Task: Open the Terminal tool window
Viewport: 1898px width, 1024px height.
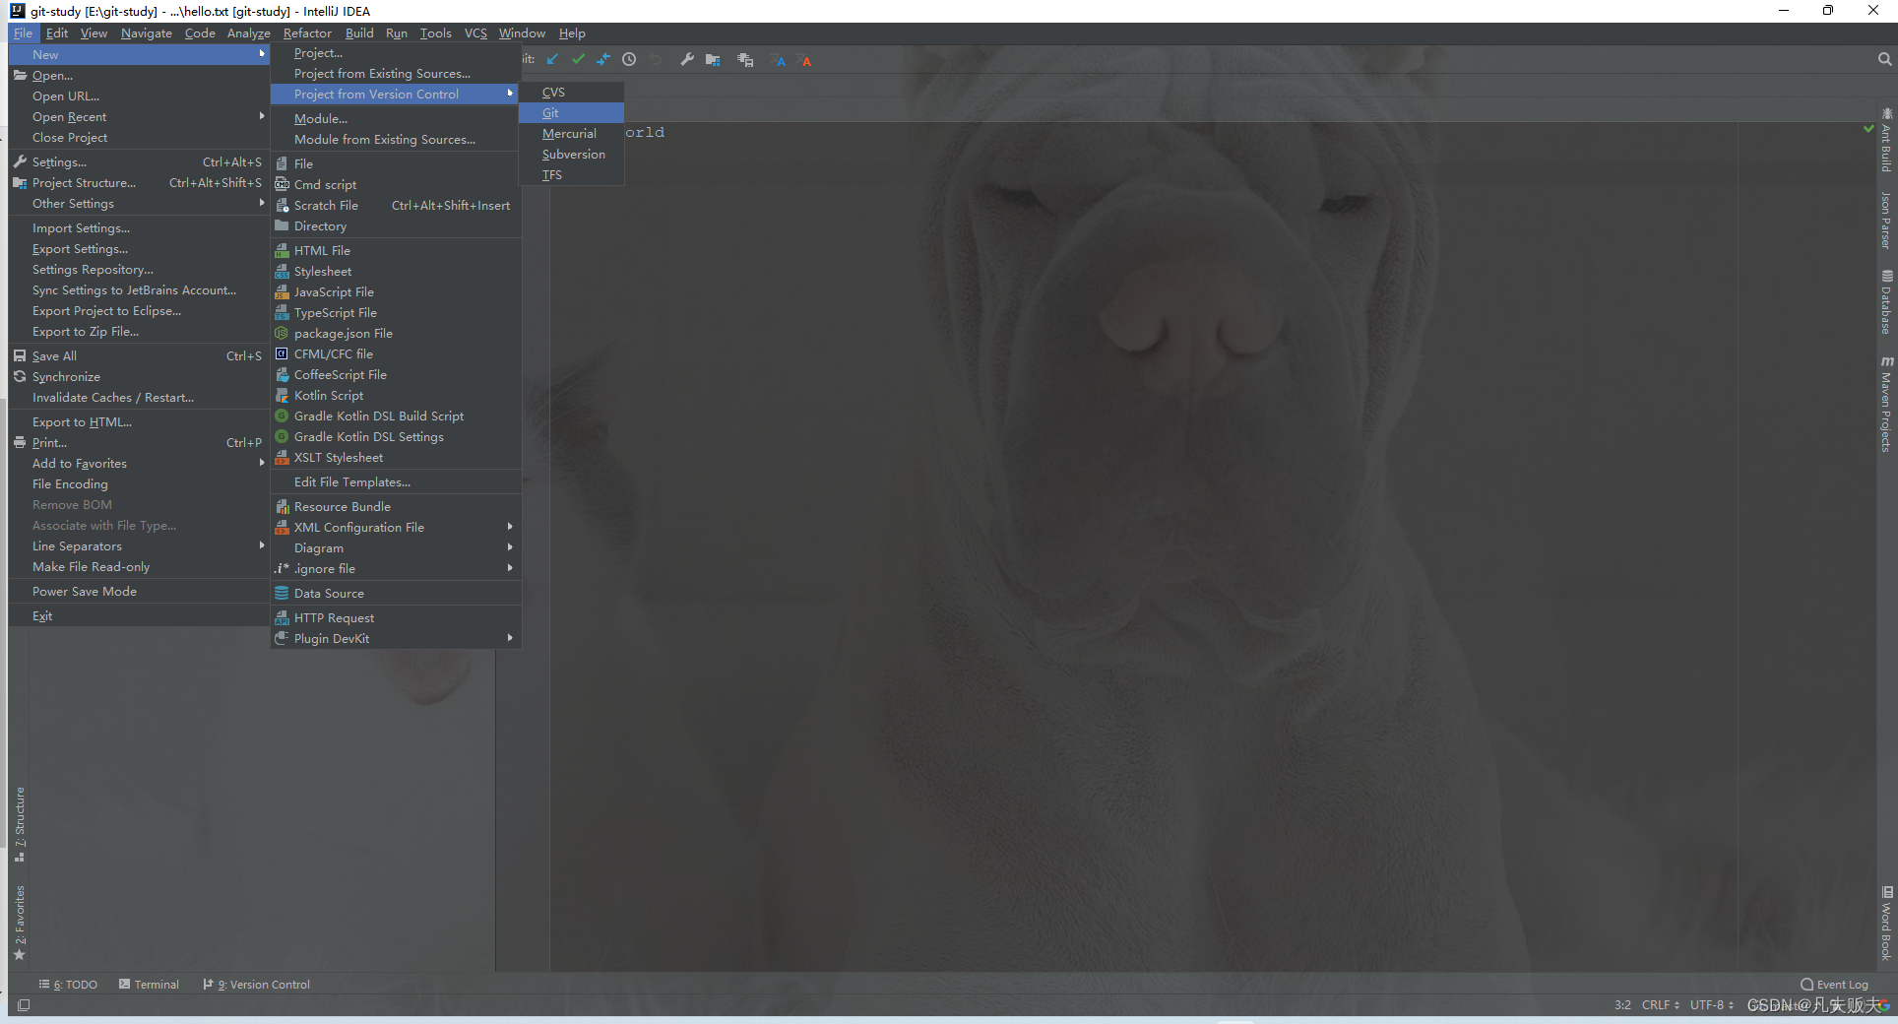Action: (149, 985)
